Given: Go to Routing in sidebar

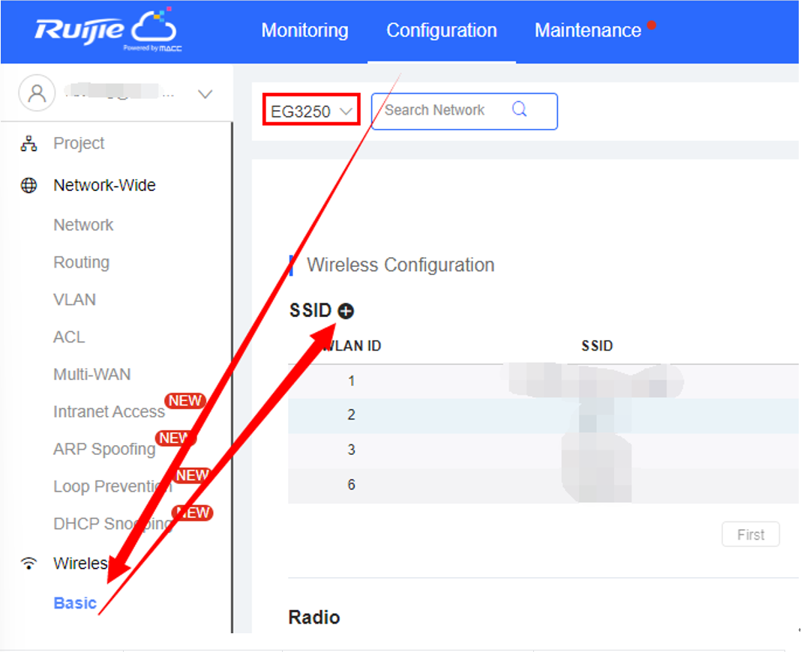Looking at the screenshot, I should (81, 262).
